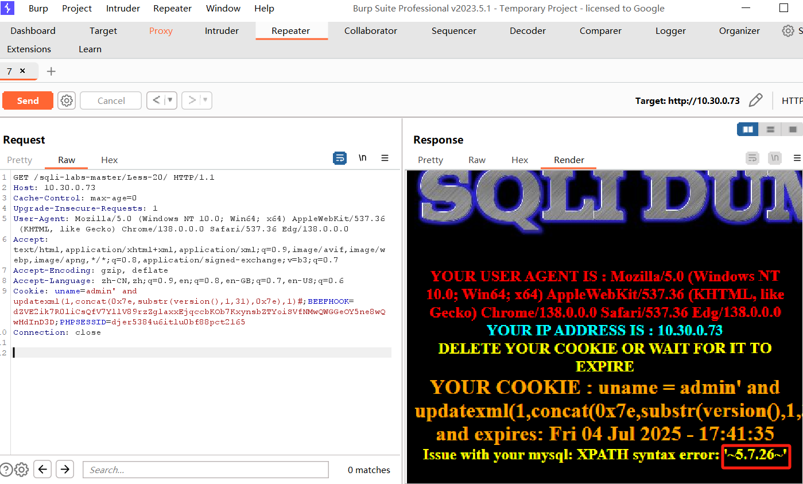The height and width of the screenshot is (484, 803).
Task: Switch to Dashboard tab
Action: [33, 31]
